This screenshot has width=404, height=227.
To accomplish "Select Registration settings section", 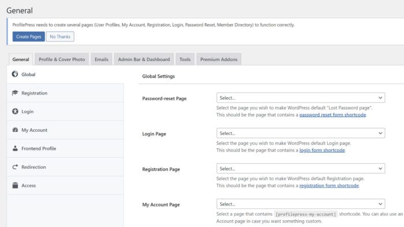I will (x=65, y=93).
